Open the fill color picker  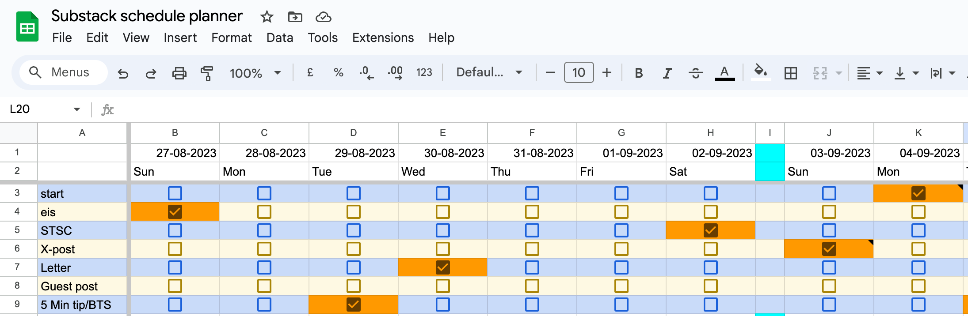click(x=761, y=73)
